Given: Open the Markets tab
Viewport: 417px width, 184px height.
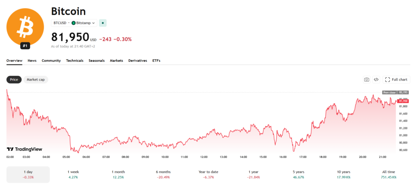Looking at the screenshot, I should (x=116, y=61).
